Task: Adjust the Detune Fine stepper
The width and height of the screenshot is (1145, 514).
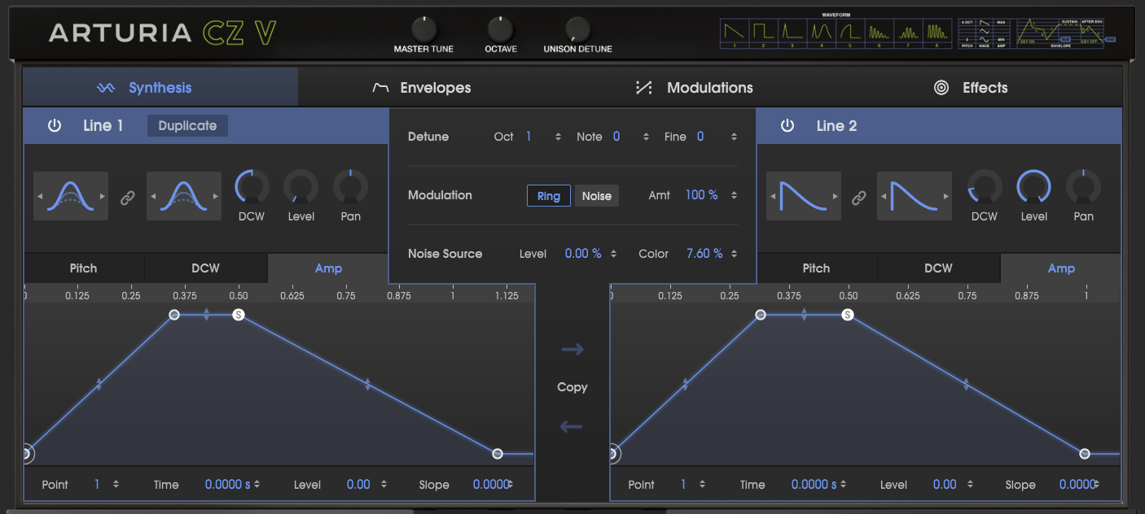Action: click(x=734, y=137)
